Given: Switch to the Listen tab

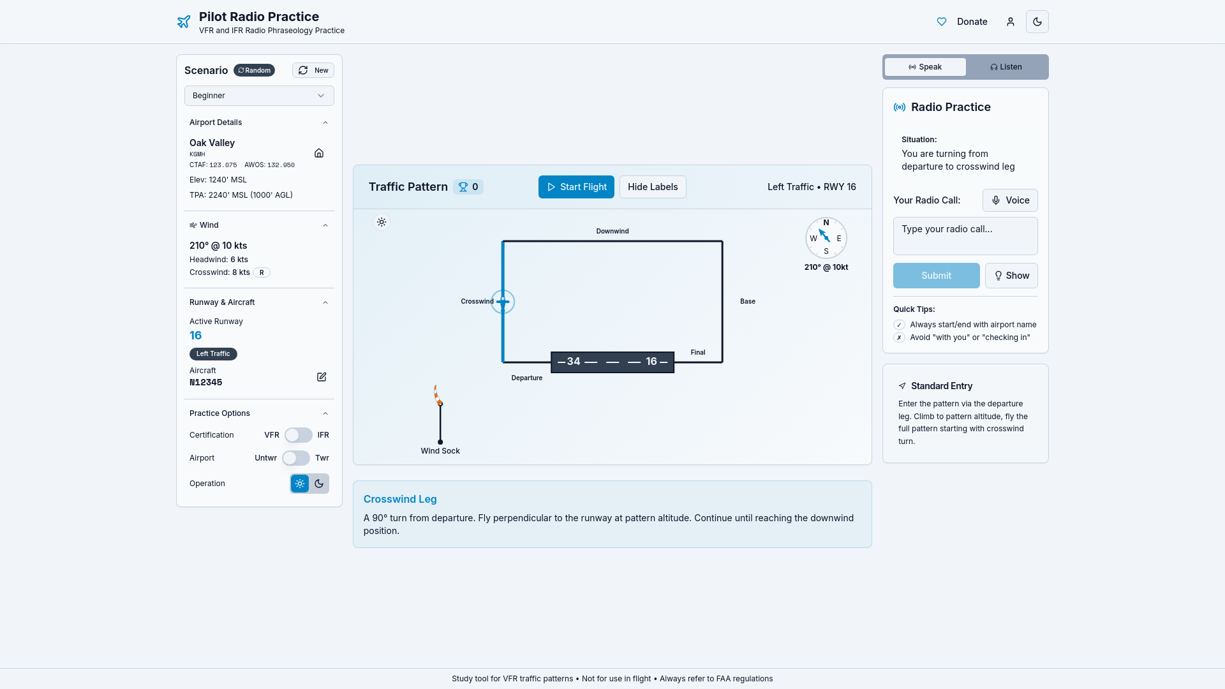Looking at the screenshot, I should (x=1006, y=67).
